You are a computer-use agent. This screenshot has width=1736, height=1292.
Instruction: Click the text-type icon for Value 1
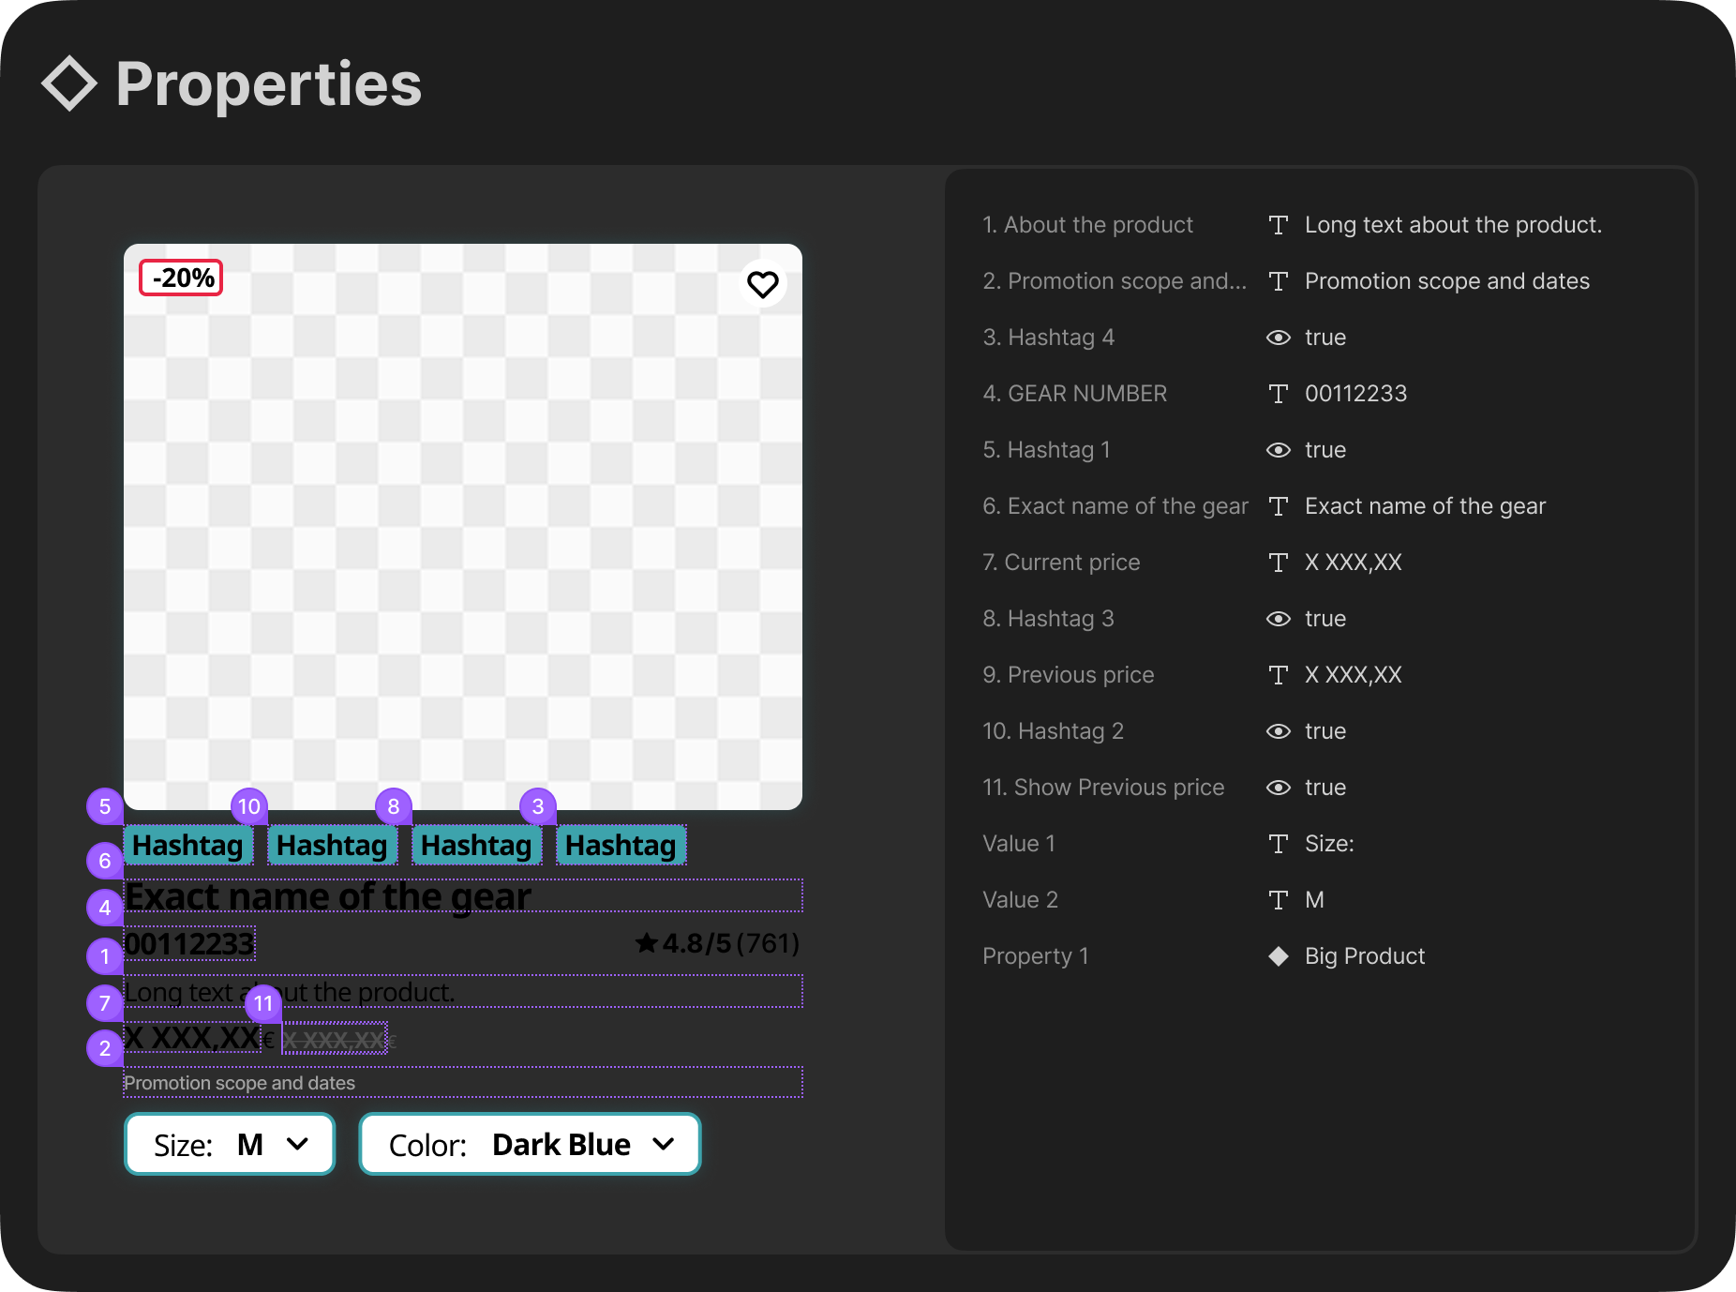pos(1278,844)
